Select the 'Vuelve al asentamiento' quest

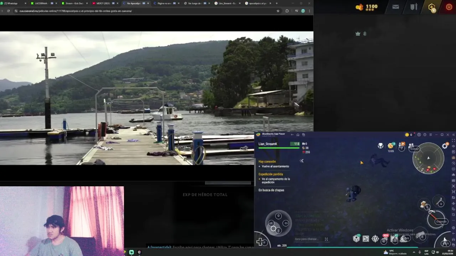[x=275, y=166]
